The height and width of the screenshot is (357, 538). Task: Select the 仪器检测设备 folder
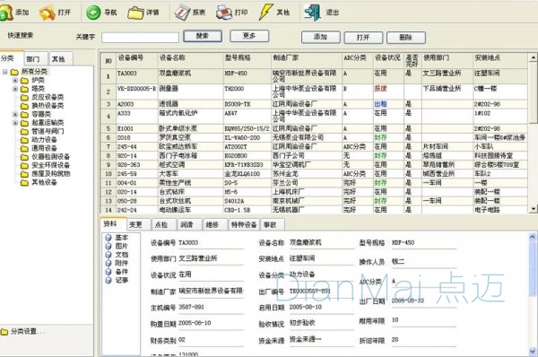46,157
